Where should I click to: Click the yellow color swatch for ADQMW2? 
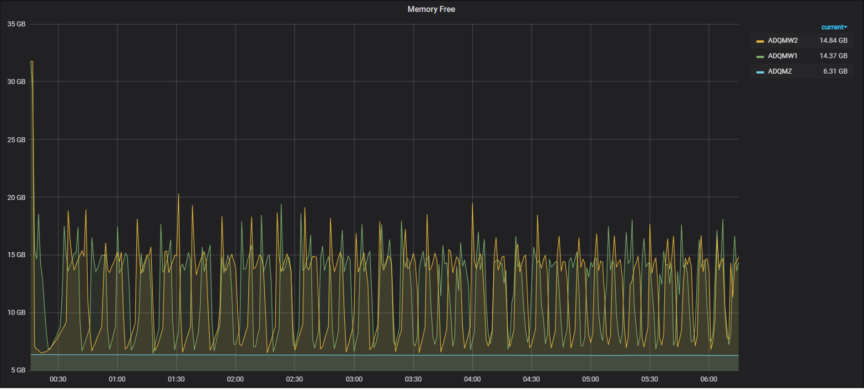pos(760,41)
